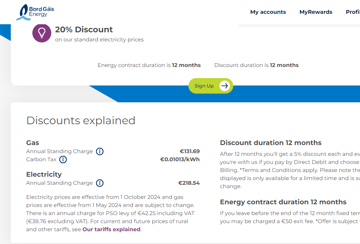Click the Bord Gáis Energy logo
Screen dimensions: 360x244
(35, 12)
